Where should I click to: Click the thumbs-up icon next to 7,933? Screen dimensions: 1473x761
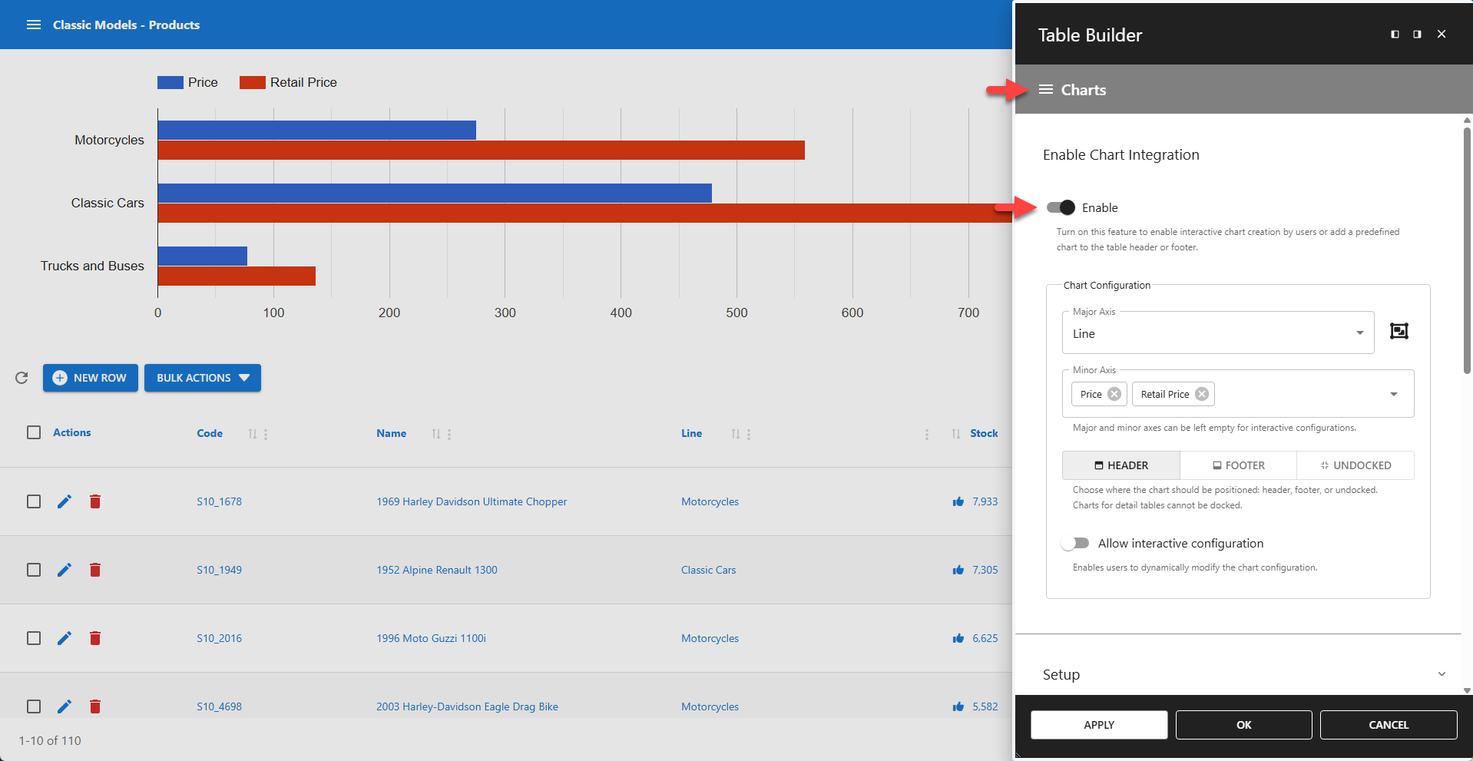coord(958,501)
